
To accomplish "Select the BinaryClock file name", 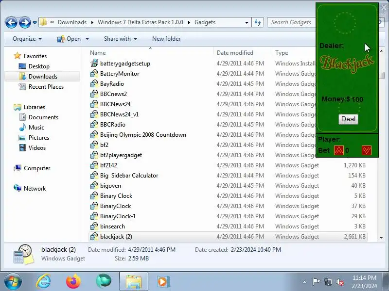I will pos(115,206).
